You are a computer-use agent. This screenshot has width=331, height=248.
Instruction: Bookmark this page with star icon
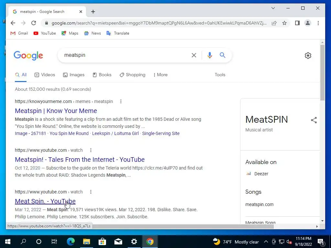(x=284, y=23)
